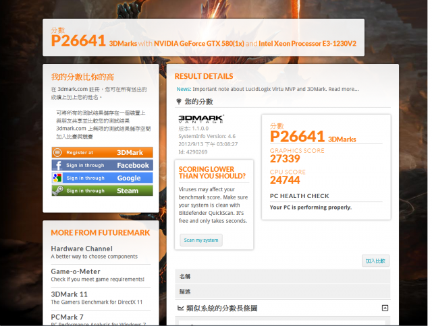Click the Intel Xeon Processor E3-1230V2 text
The height and width of the screenshot is (326, 432).
308,43
